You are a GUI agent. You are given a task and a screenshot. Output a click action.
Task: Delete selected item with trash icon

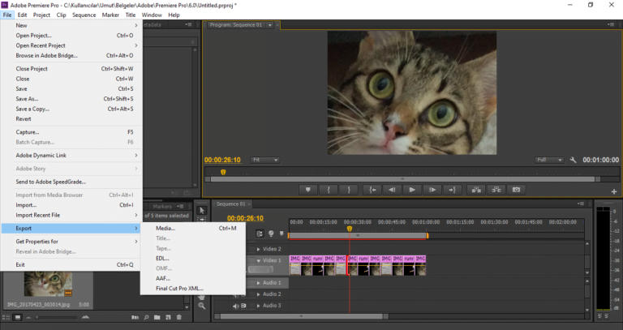(x=178, y=317)
